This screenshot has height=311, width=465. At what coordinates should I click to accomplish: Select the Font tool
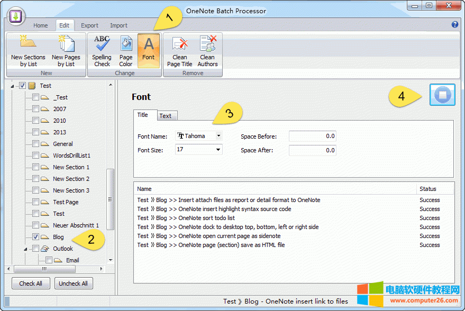point(148,50)
